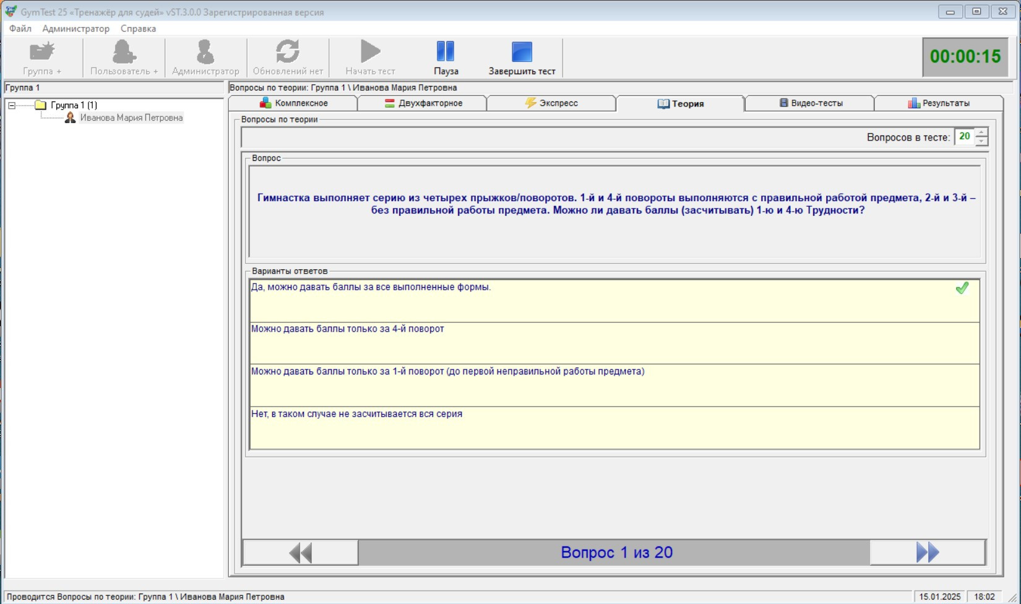Click the Завершить тест stop icon
Image resolution: width=1021 pixels, height=604 pixels.
click(522, 52)
